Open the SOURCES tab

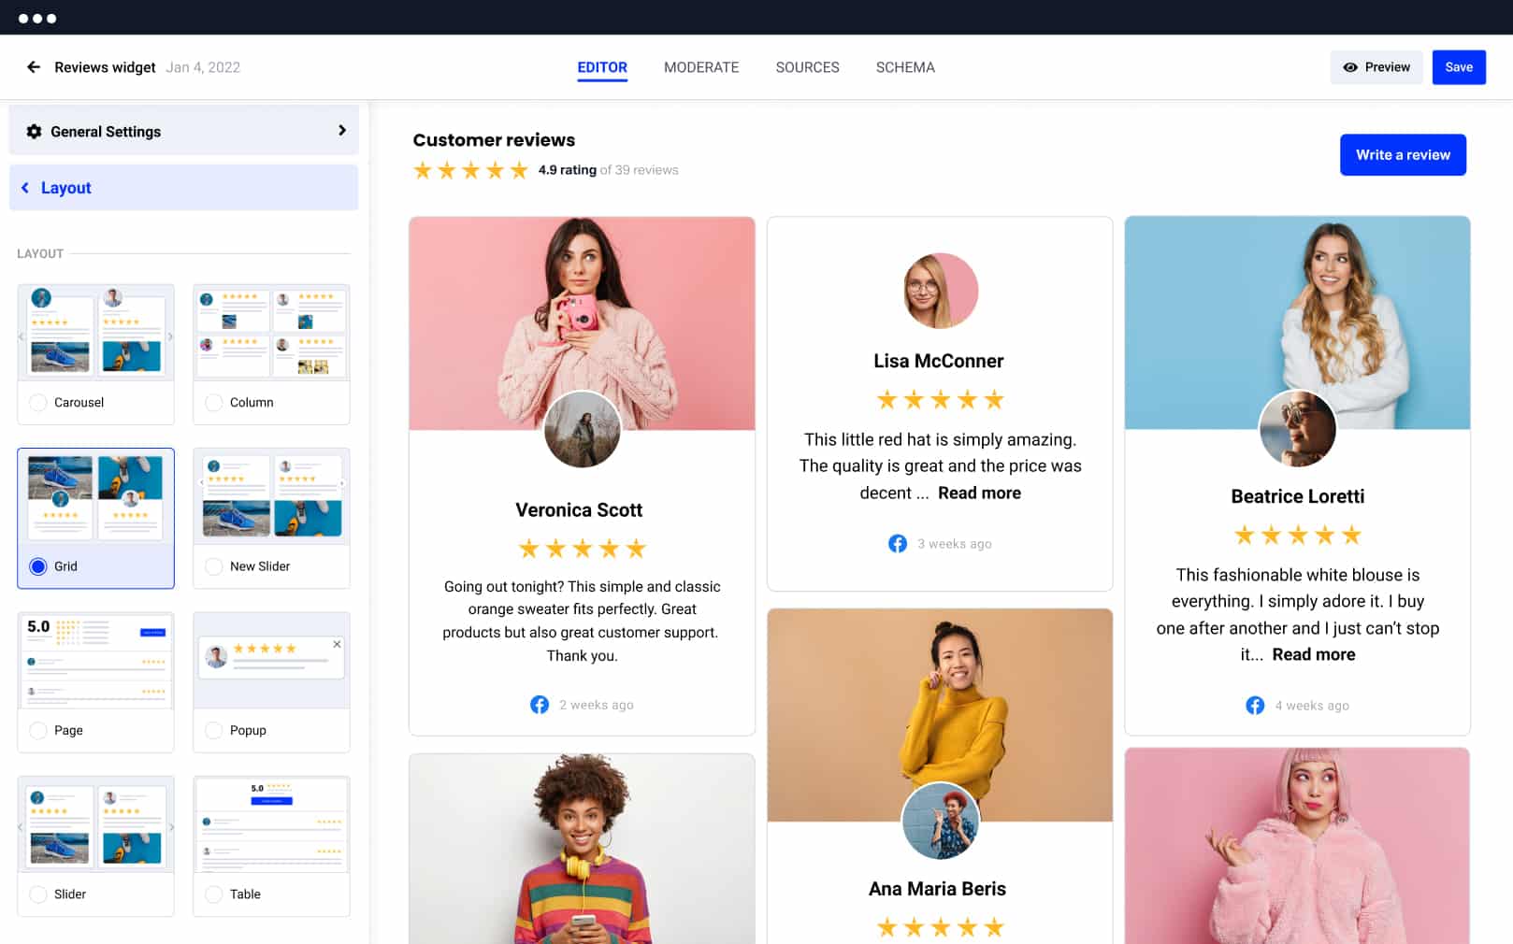[807, 67]
